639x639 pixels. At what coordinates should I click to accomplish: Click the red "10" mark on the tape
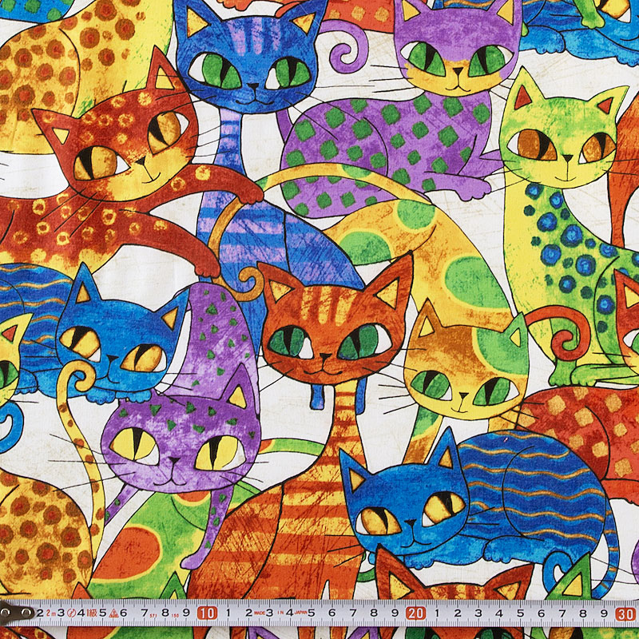click(207, 613)
